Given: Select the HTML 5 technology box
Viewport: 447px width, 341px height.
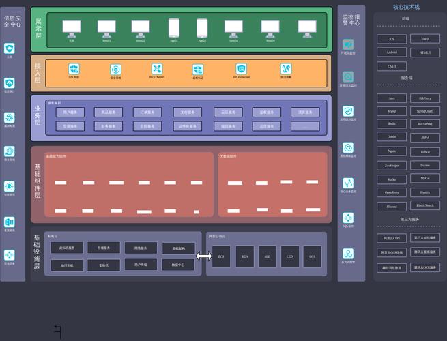Looking at the screenshot, I should coord(425,53).
